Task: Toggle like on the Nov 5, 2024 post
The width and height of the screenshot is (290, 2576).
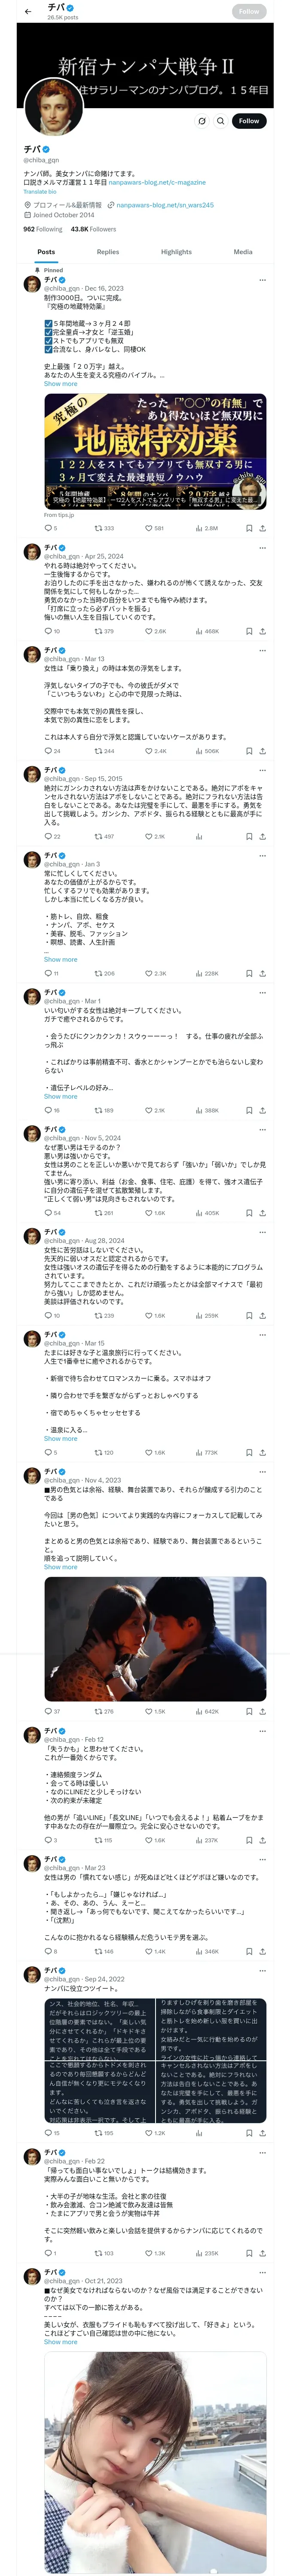Action: coord(149,1213)
